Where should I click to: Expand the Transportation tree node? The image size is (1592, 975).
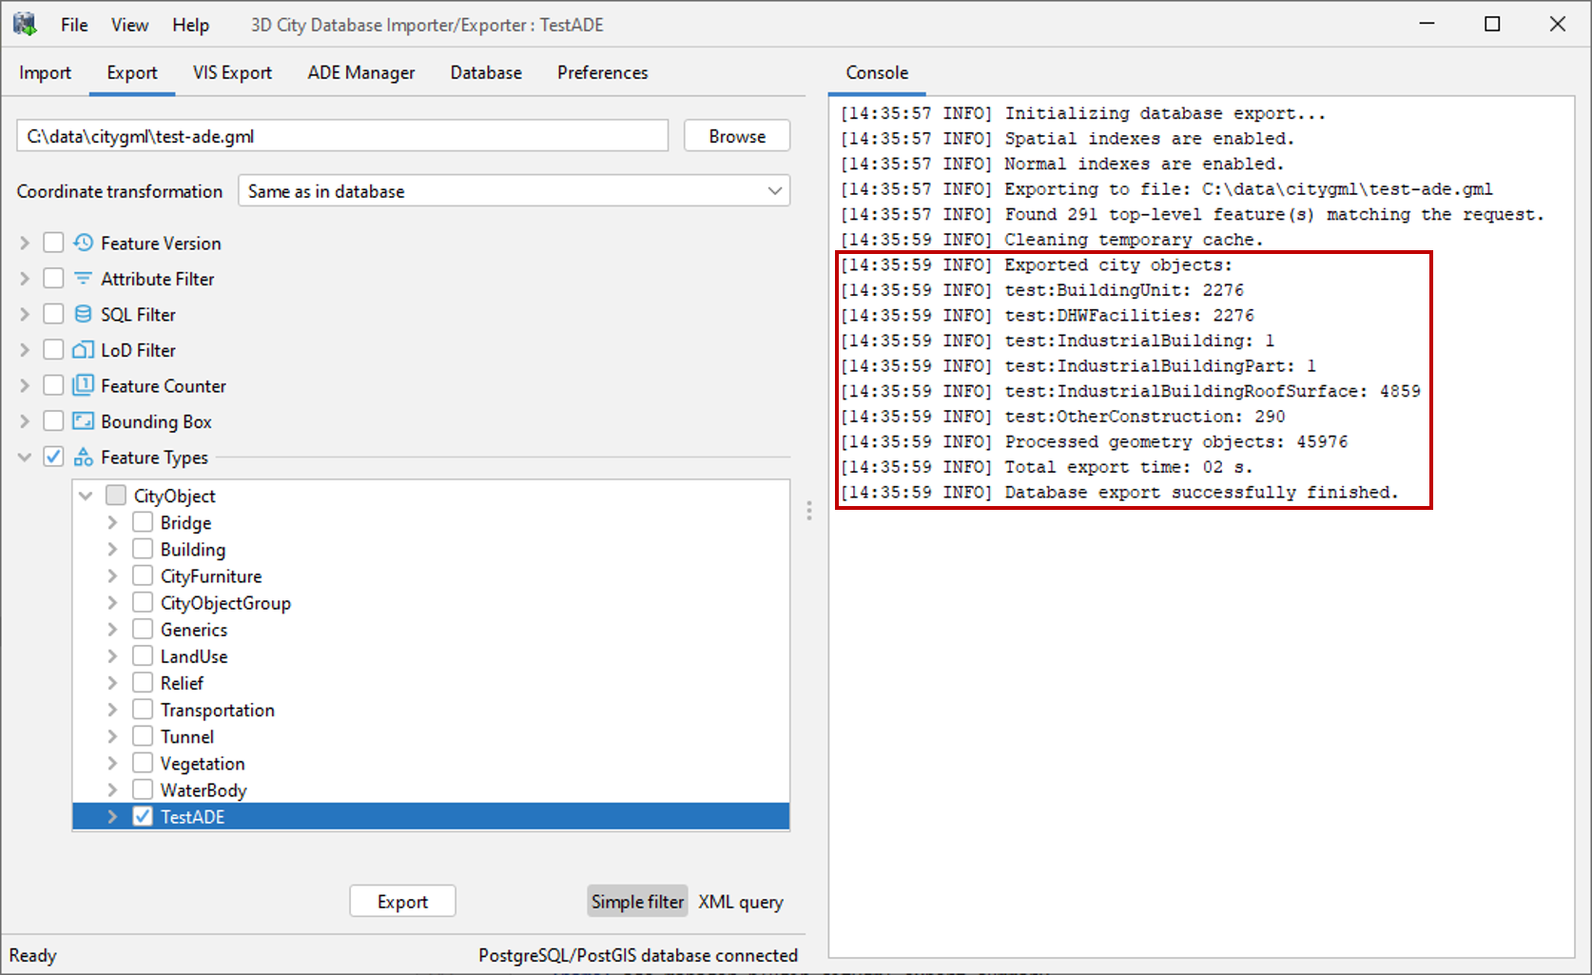click(x=112, y=710)
